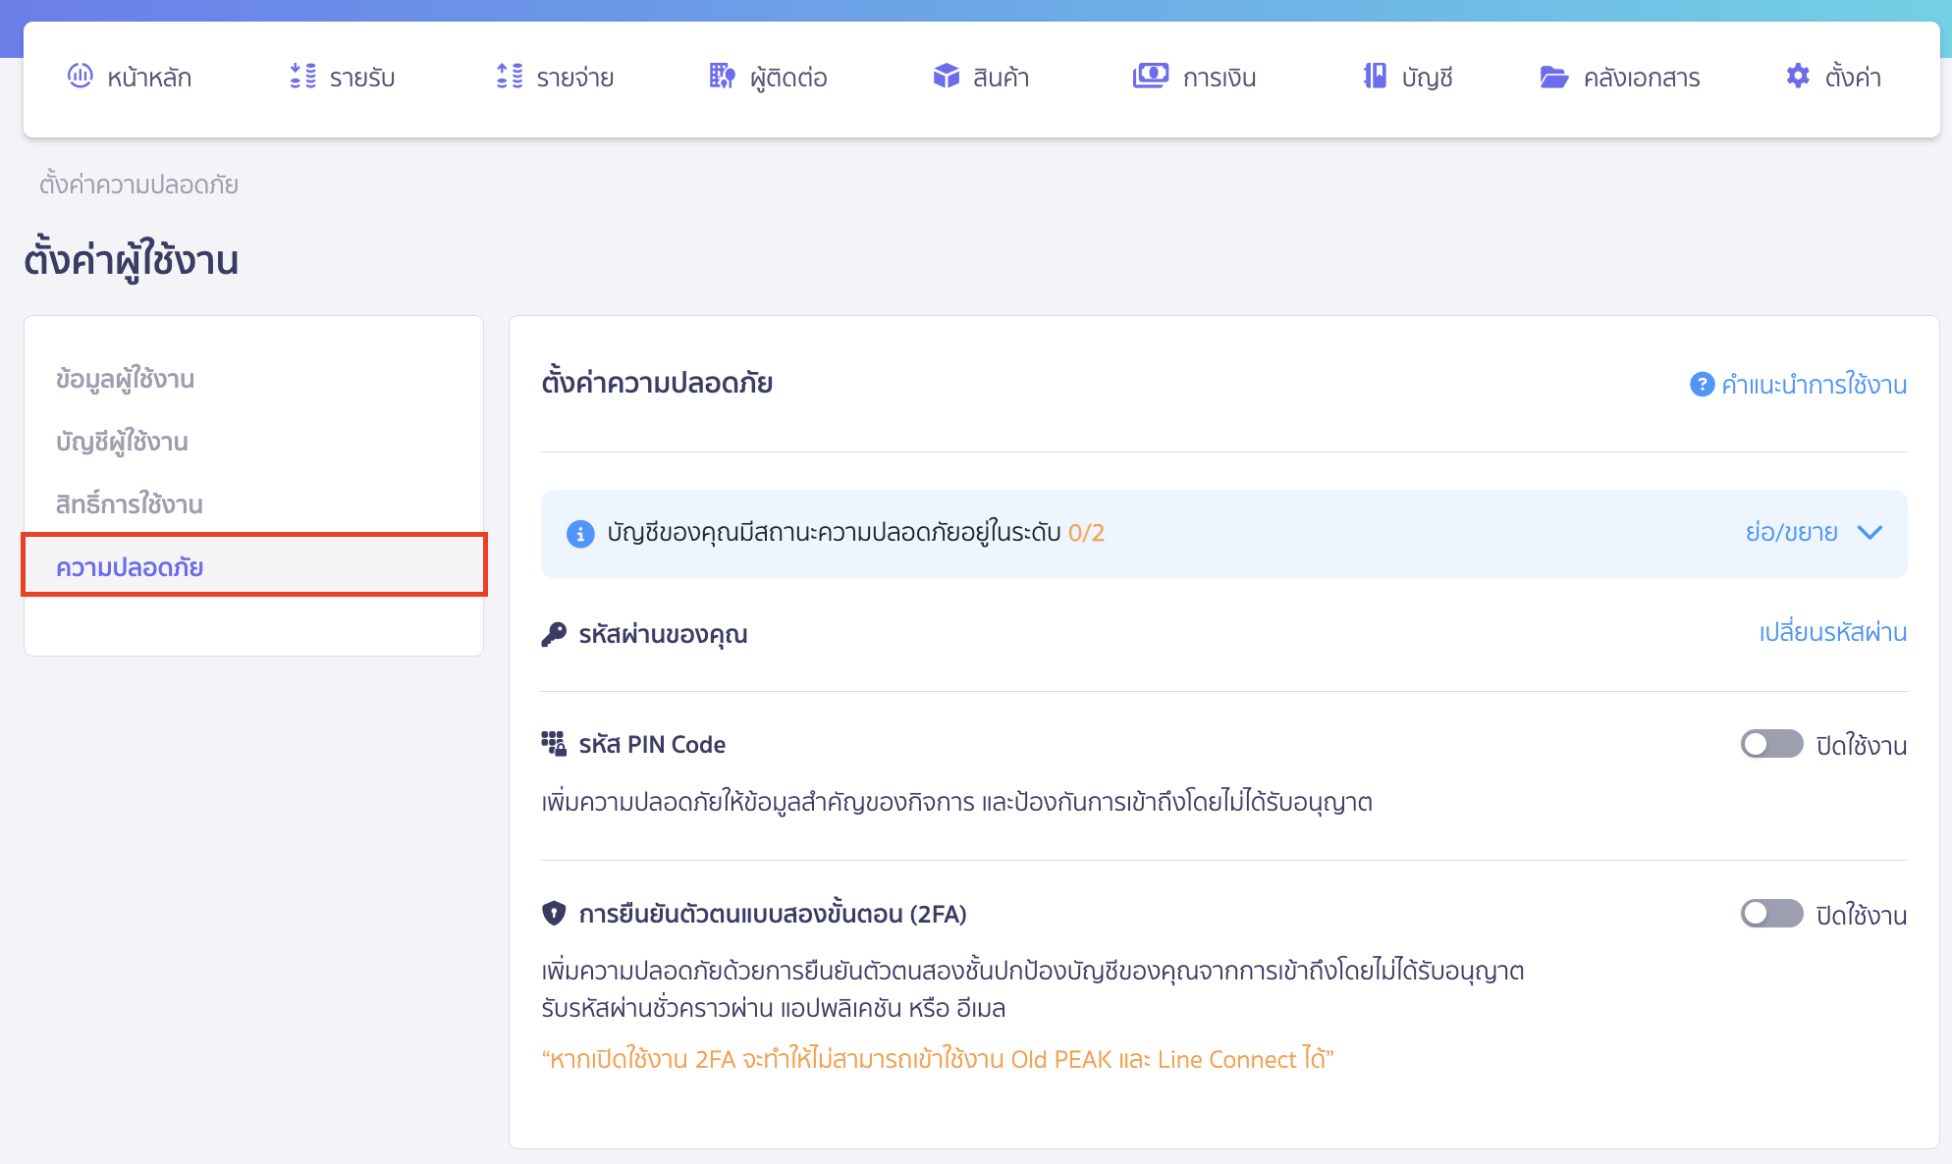Screen dimensions: 1952x1164
Task: Expand the security status panel via ย่อ/ขยาย chevron
Action: 1871,533
